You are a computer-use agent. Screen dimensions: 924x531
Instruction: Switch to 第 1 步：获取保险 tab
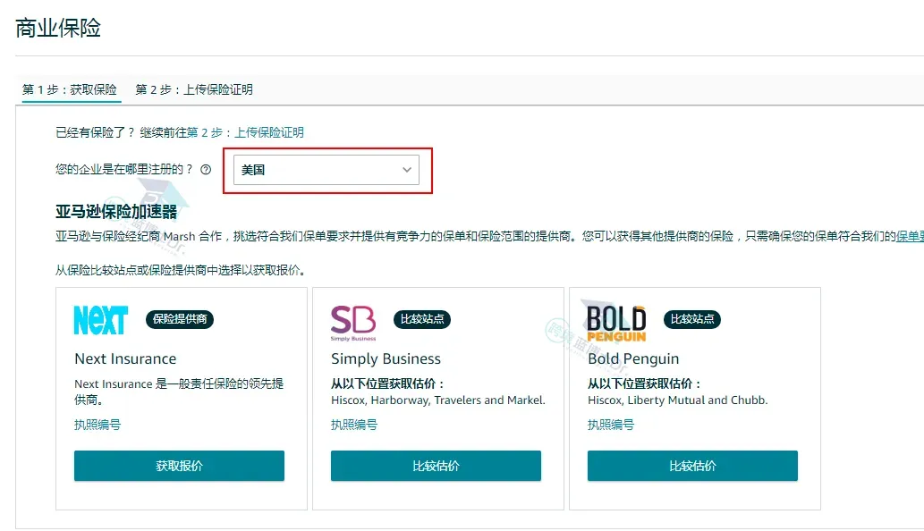(x=70, y=89)
